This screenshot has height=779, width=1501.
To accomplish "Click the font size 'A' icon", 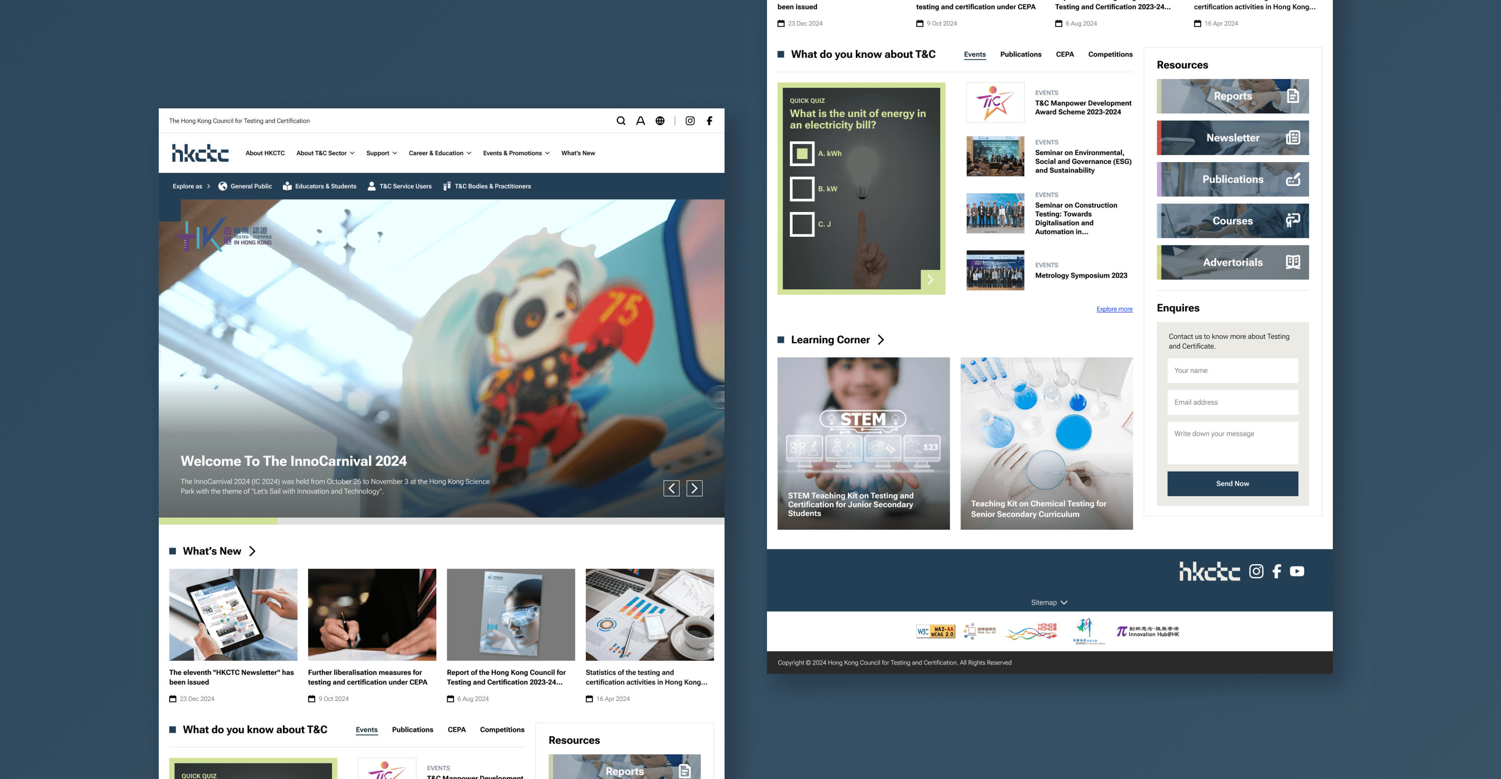I will (640, 121).
